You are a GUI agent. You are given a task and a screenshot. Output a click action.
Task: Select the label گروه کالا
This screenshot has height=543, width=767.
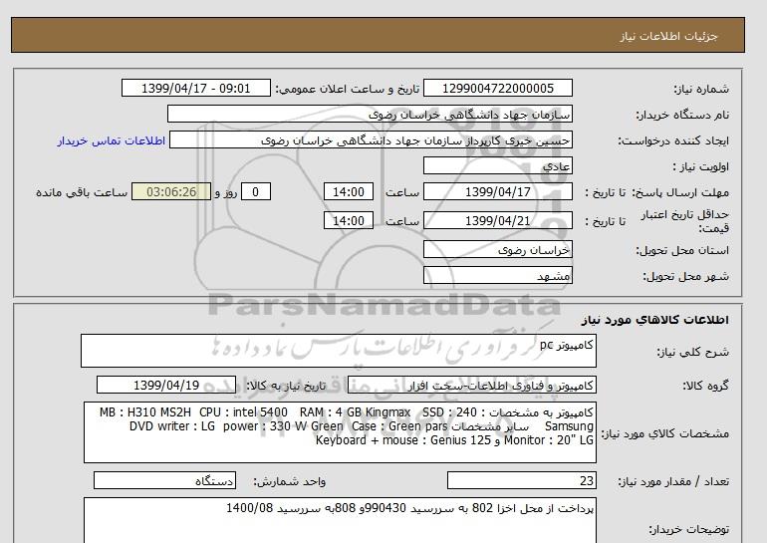pyautogui.click(x=705, y=386)
